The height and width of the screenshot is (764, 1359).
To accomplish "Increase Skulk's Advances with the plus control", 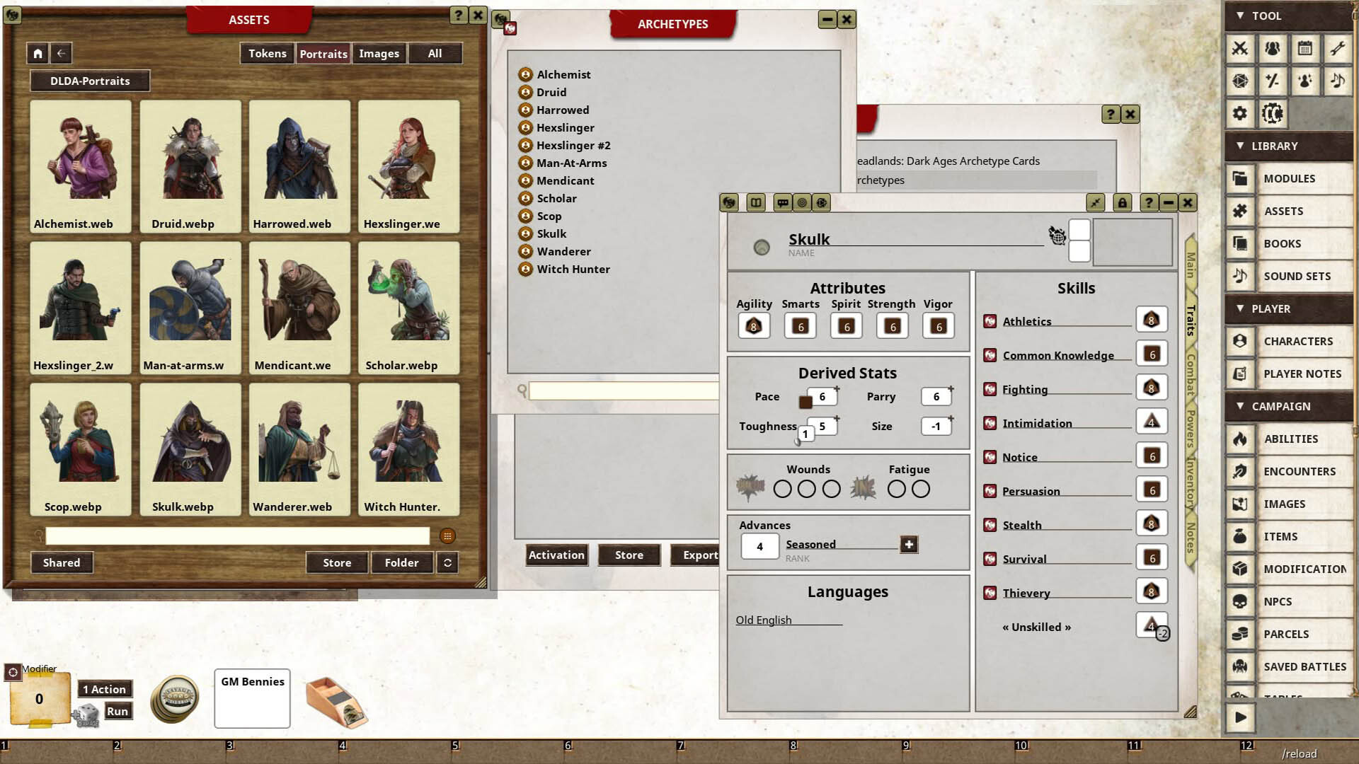I will click(x=908, y=544).
